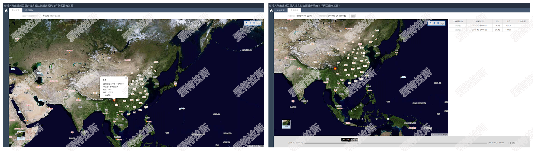This screenshot has width=533, height=151.
Task: Click the flame logo in left window sidebar
Action: coord(6,11)
